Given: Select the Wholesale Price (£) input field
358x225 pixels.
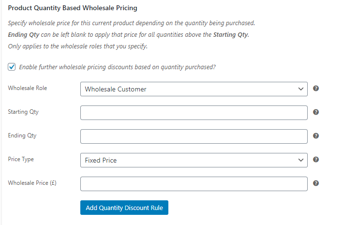Looking at the screenshot, I should pos(194,184).
